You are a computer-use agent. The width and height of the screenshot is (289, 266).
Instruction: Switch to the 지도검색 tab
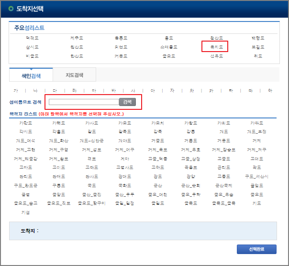tap(75, 75)
